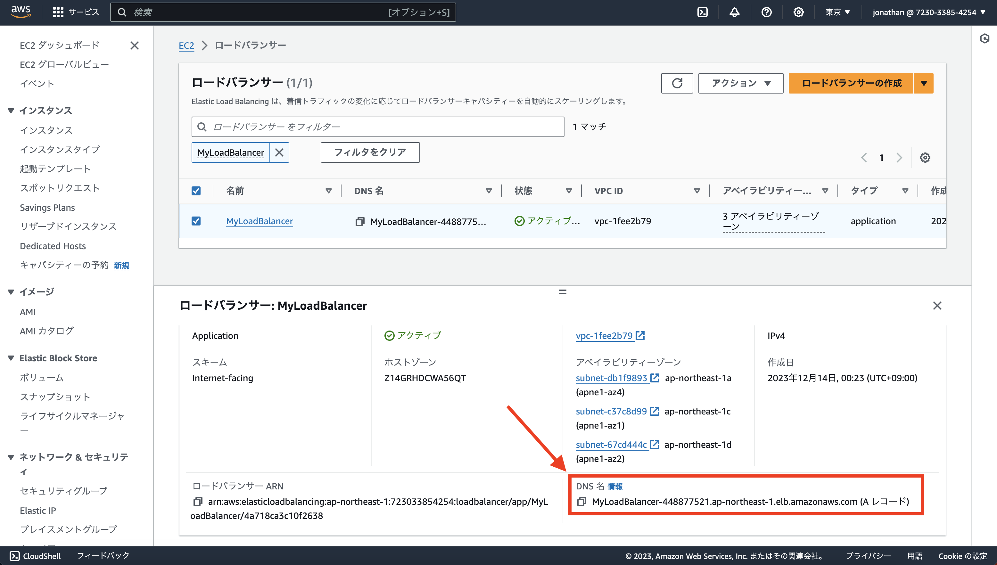This screenshot has width=997, height=565.
Task: Open the table display preferences gear
Action: pyautogui.click(x=925, y=158)
